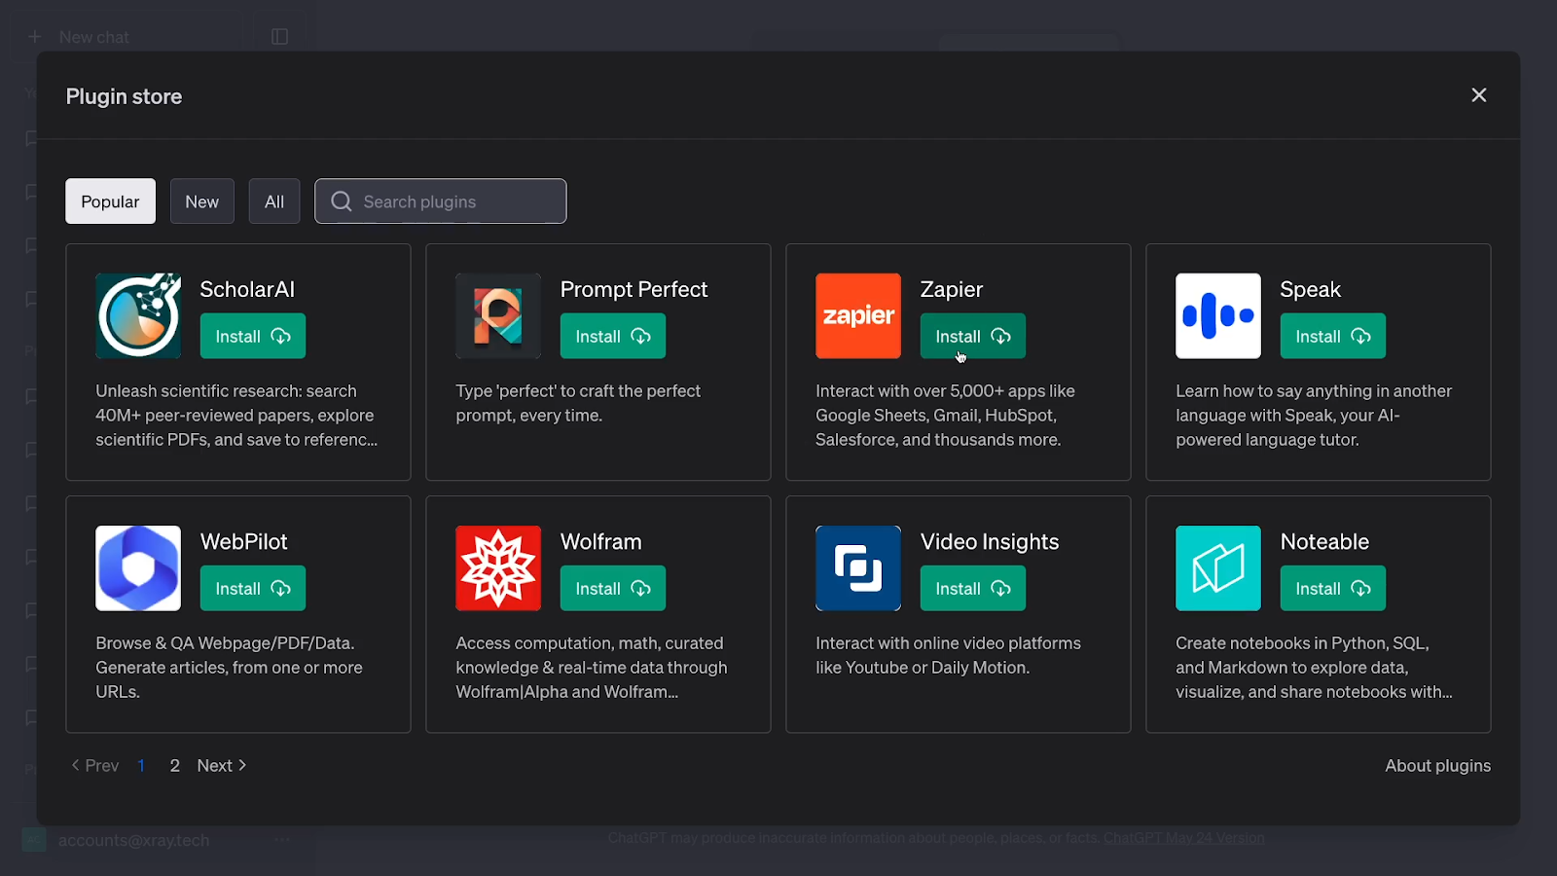Install the Wolfram plugin
Viewport: 1557px width, 876px height.
(613, 588)
